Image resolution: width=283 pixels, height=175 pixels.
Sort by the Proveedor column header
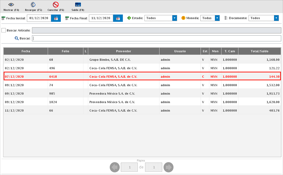(x=123, y=51)
